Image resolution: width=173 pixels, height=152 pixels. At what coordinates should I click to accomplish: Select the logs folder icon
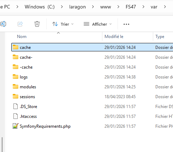tap(16, 77)
